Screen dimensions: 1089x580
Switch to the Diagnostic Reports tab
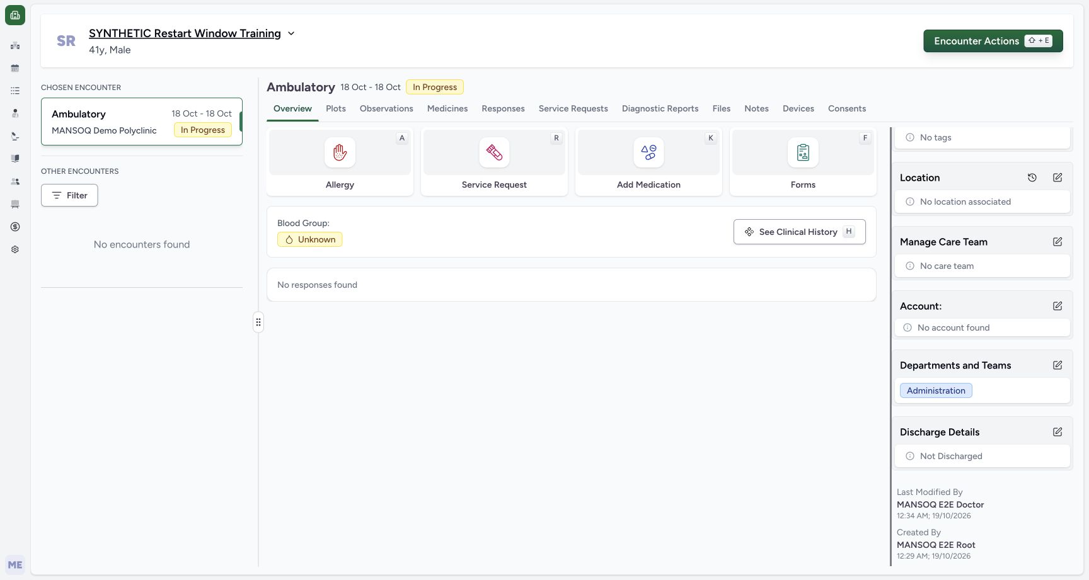[x=660, y=108]
